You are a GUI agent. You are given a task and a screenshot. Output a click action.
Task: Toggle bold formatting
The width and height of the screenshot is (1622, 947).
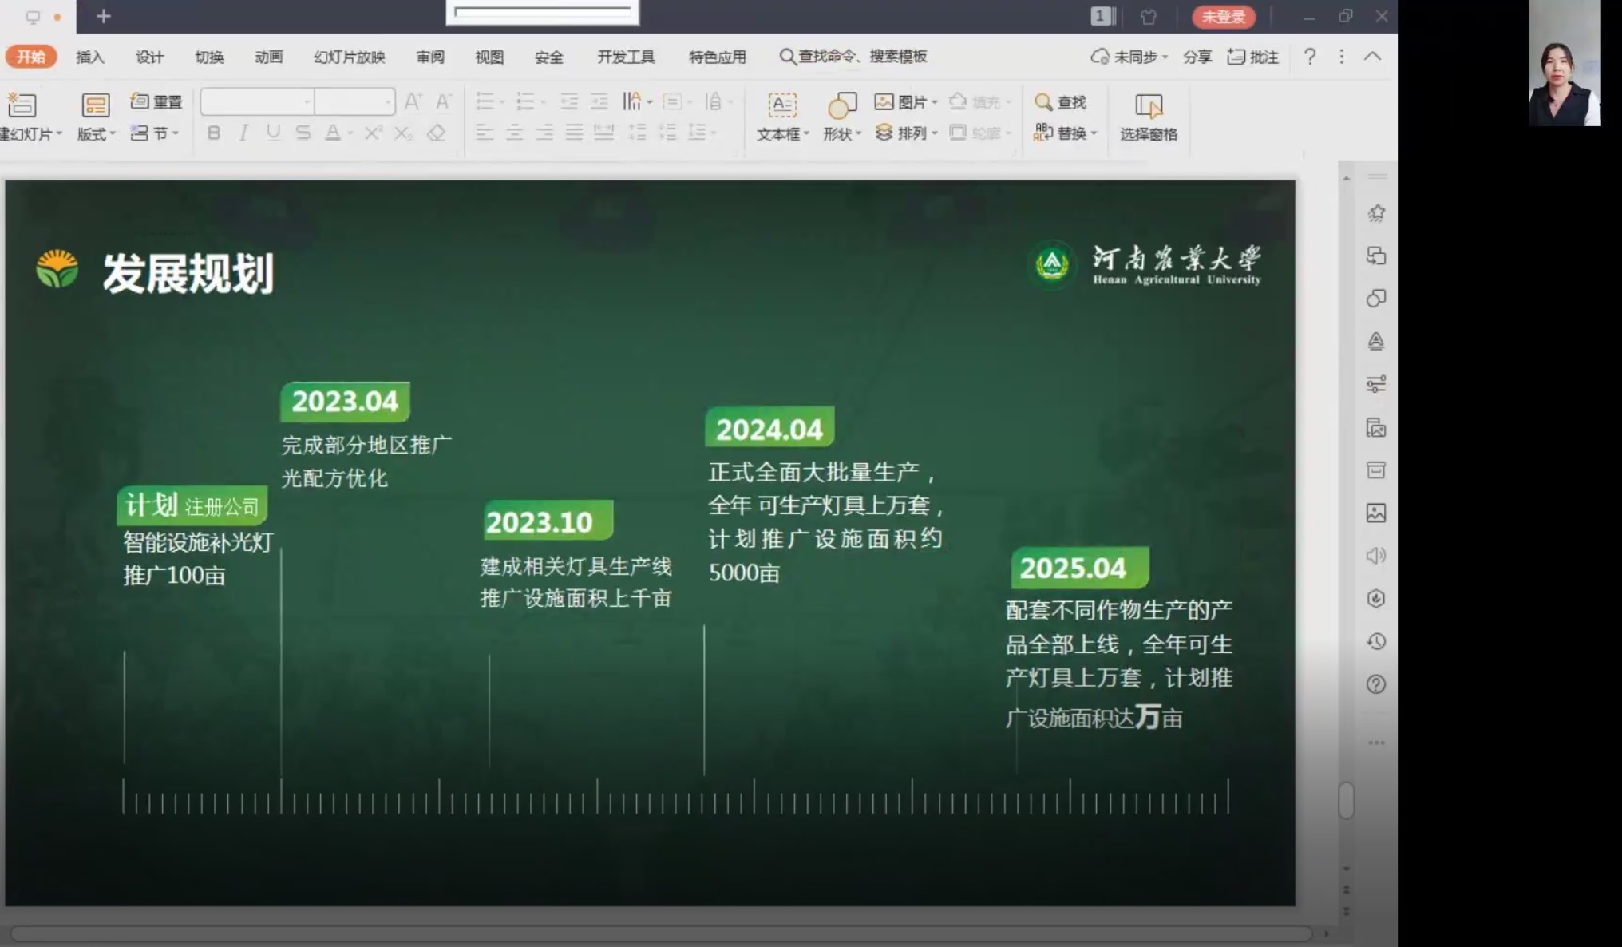(x=212, y=133)
